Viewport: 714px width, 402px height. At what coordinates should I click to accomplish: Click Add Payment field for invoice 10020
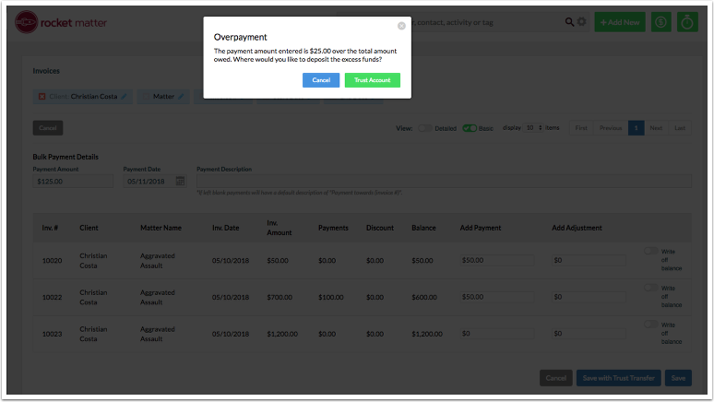(x=497, y=260)
